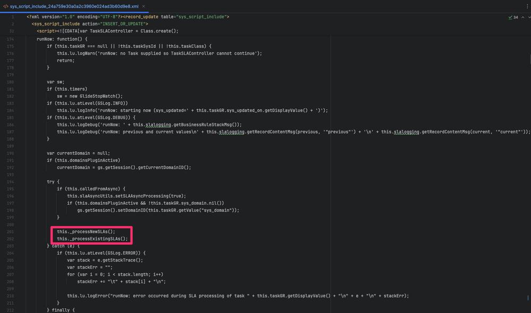The width and height of the screenshot is (531, 313).
Task: Click the downward chevron in the top-right corner
Action: [529, 17]
